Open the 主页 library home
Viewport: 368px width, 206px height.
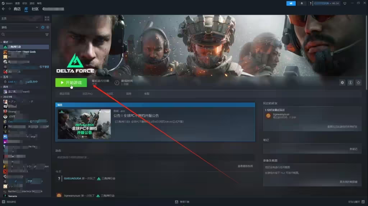click(22, 19)
